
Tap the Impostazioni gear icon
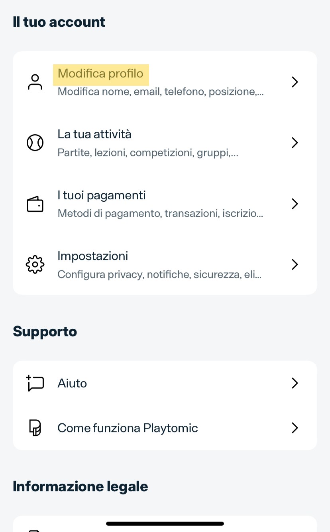[35, 264]
